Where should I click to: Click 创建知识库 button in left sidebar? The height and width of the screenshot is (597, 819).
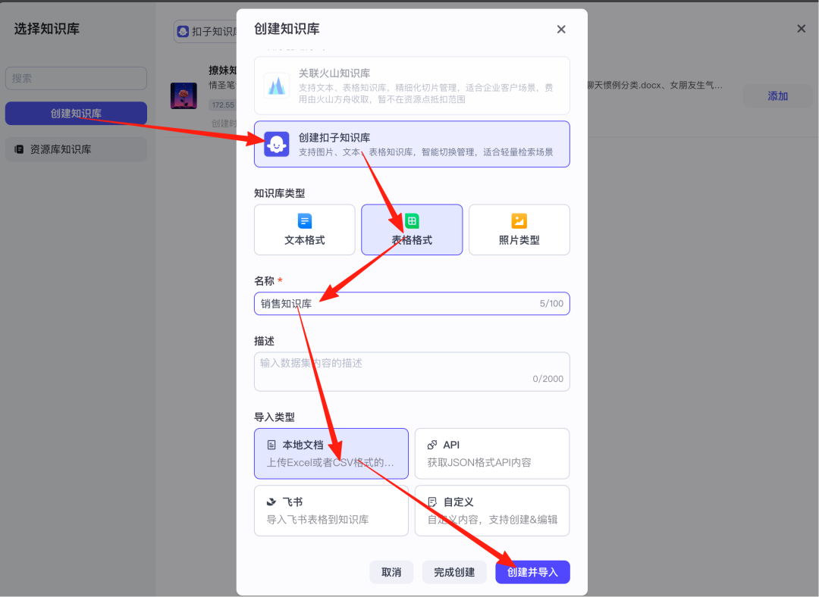[77, 113]
